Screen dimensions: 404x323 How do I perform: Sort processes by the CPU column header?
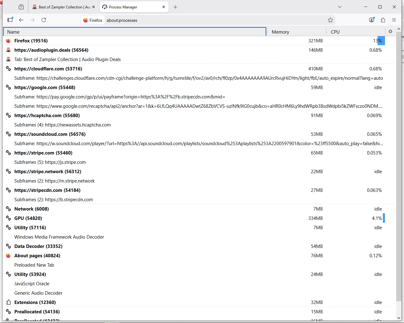[x=356, y=32]
